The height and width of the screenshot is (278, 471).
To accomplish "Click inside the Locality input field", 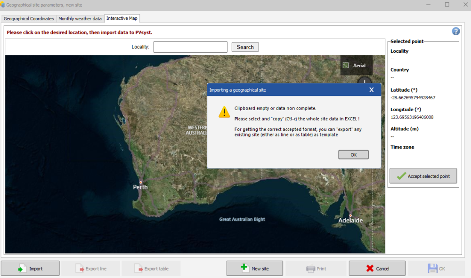I will point(190,47).
